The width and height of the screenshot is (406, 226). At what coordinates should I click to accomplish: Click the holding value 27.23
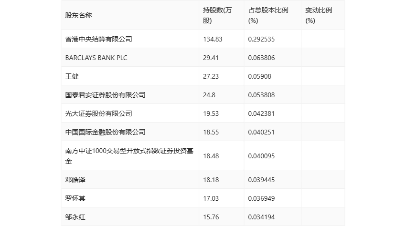coord(211,76)
